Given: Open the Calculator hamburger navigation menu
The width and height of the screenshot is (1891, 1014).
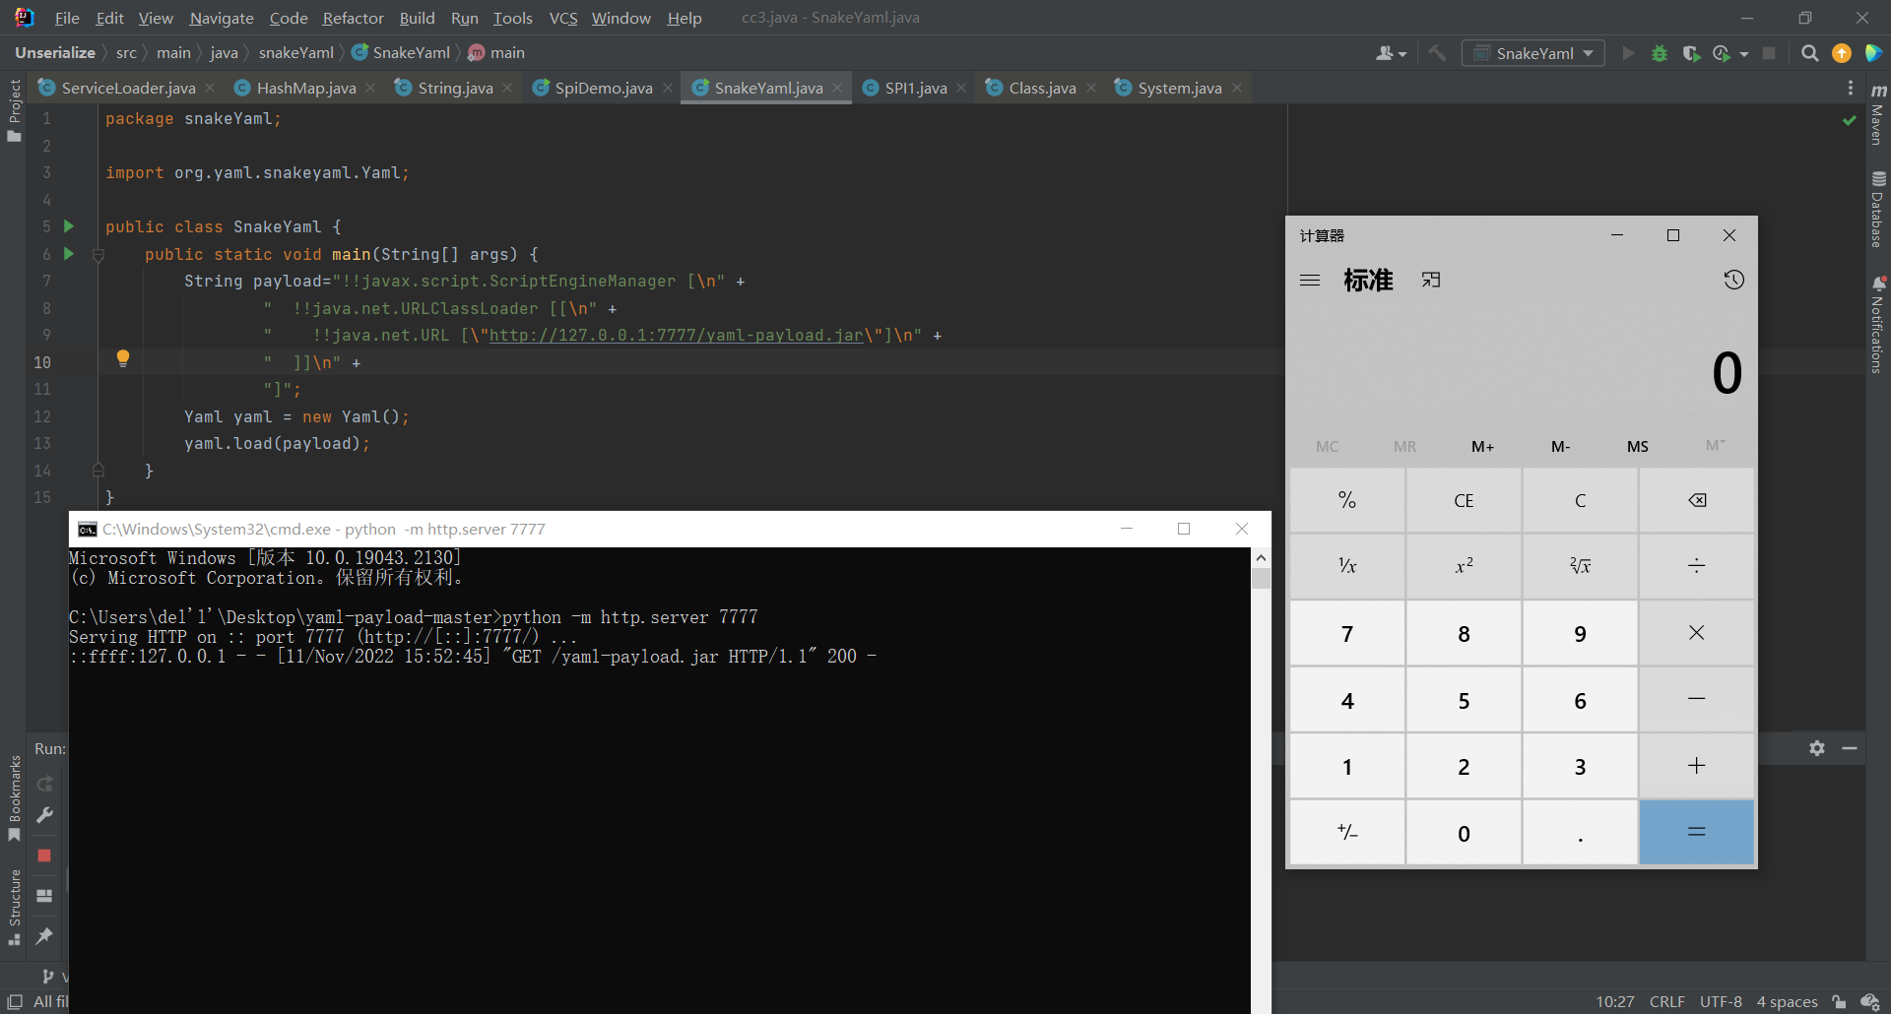Looking at the screenshot, I should click(x=1310, y=281).
